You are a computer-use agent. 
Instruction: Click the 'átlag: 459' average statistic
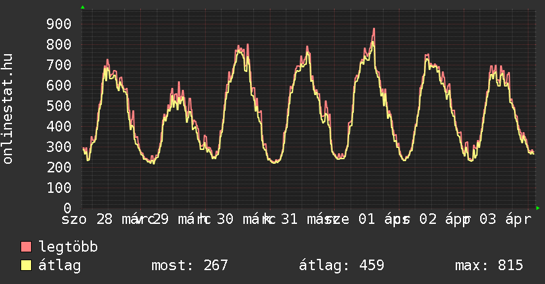click(x=341, y=266)
